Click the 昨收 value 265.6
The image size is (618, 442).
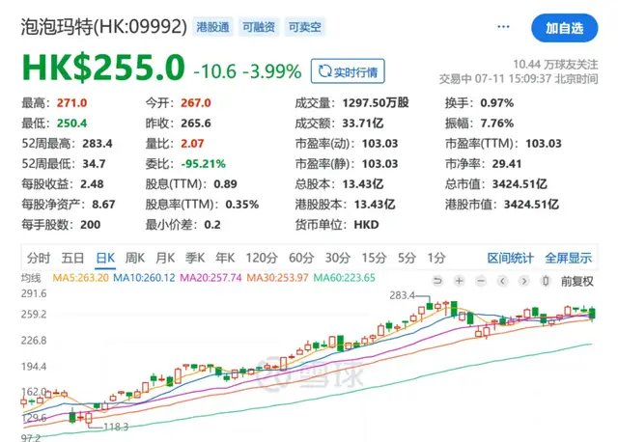196,124
